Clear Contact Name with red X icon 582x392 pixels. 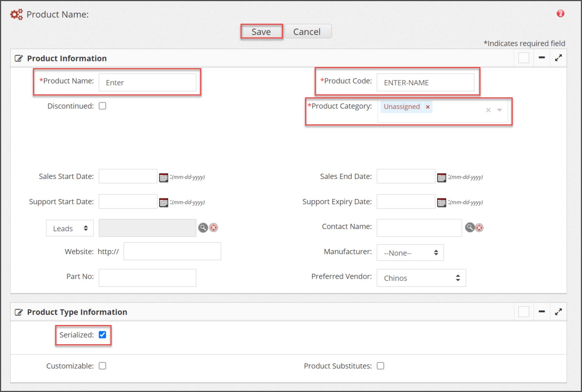tap(479, 228)
